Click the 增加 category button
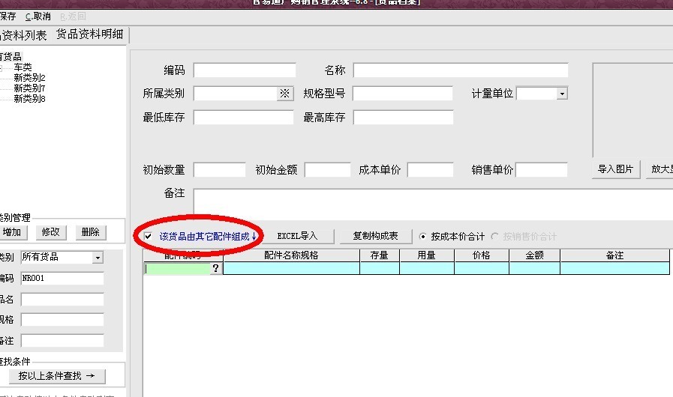The height and width of the screenshot is (397, 673). pos(13,232)
